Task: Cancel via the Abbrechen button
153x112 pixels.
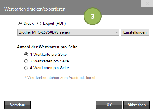Action: pos(136,105)
